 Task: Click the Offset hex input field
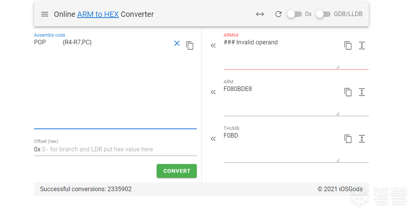pos(118,149)
